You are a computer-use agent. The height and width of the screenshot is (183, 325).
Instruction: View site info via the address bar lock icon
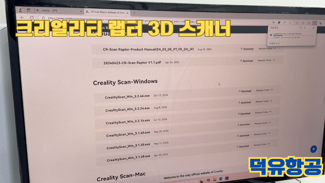43,18
